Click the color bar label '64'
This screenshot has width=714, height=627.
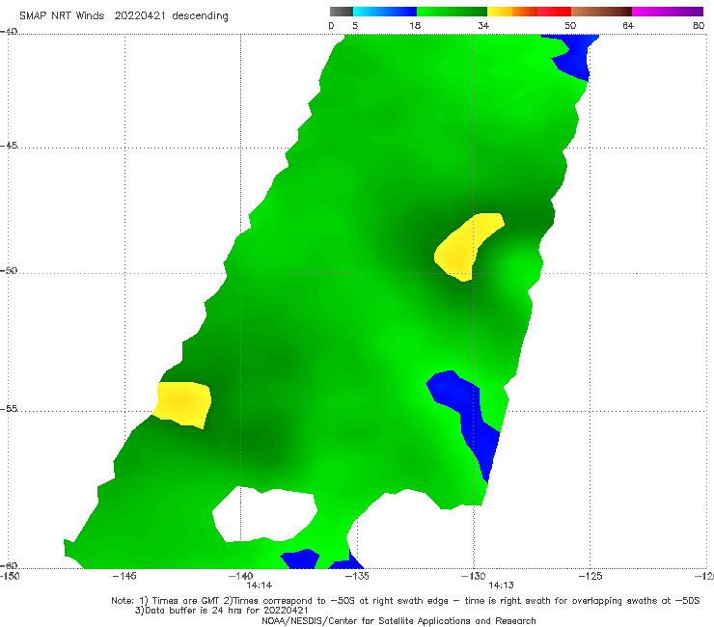pyautogui.click(x=628, y=26)
